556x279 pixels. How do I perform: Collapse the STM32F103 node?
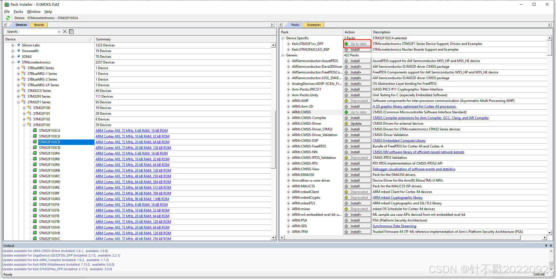(x=24, y=125)
